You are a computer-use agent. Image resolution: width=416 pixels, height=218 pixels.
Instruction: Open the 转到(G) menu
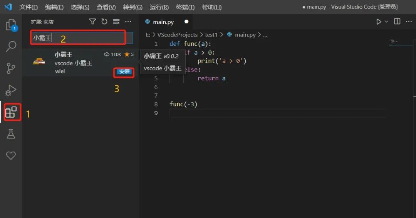click(133, 7)
